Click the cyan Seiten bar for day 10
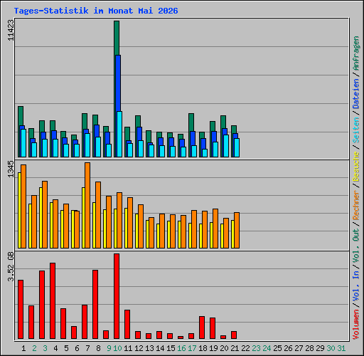This screenshot has height=356, width=364. coord(119,134)
